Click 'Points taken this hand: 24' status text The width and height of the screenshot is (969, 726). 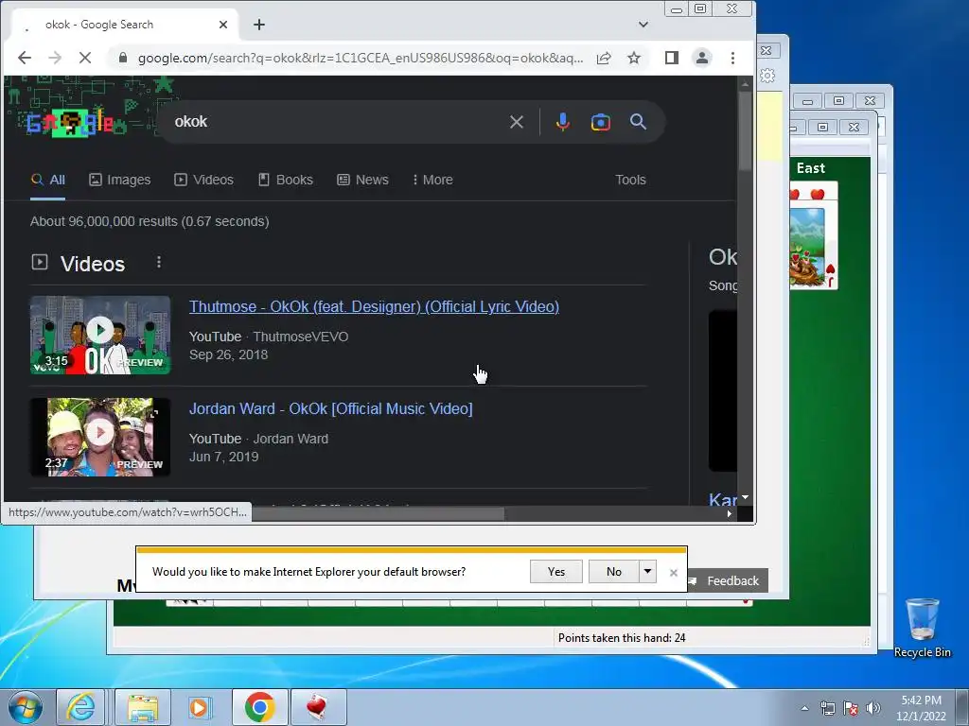point(622,638)
